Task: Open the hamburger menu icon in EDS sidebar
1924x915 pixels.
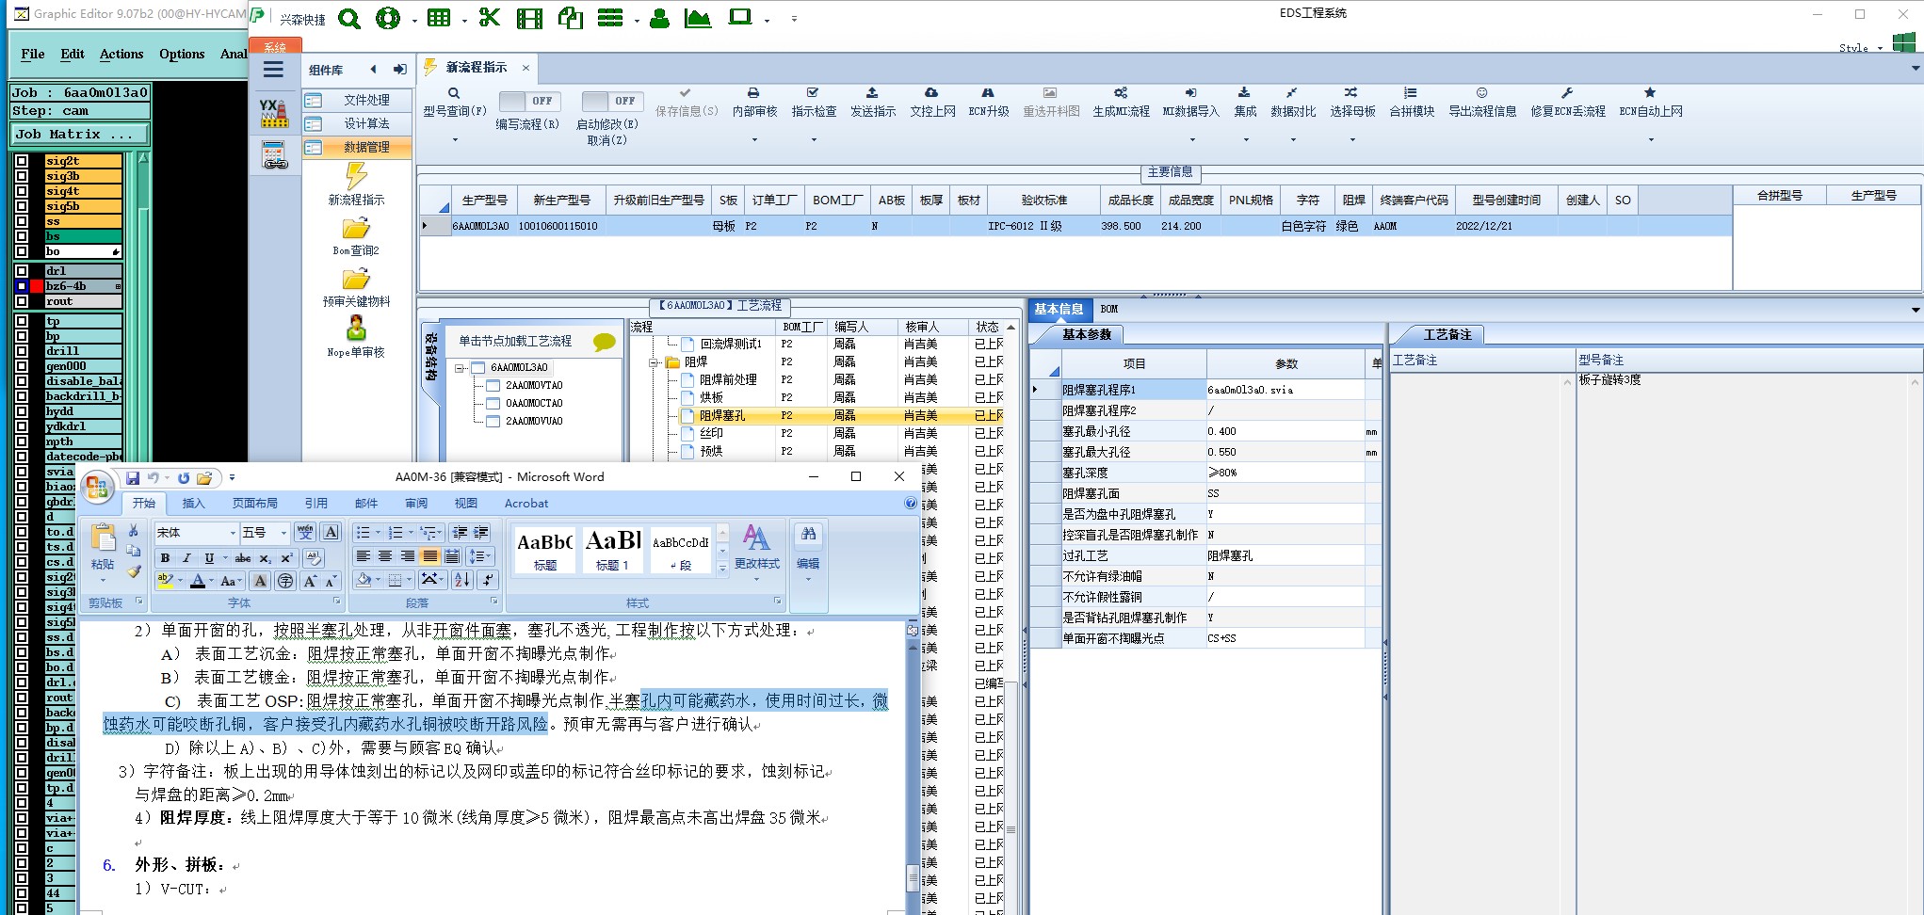Action: (273, 69)
